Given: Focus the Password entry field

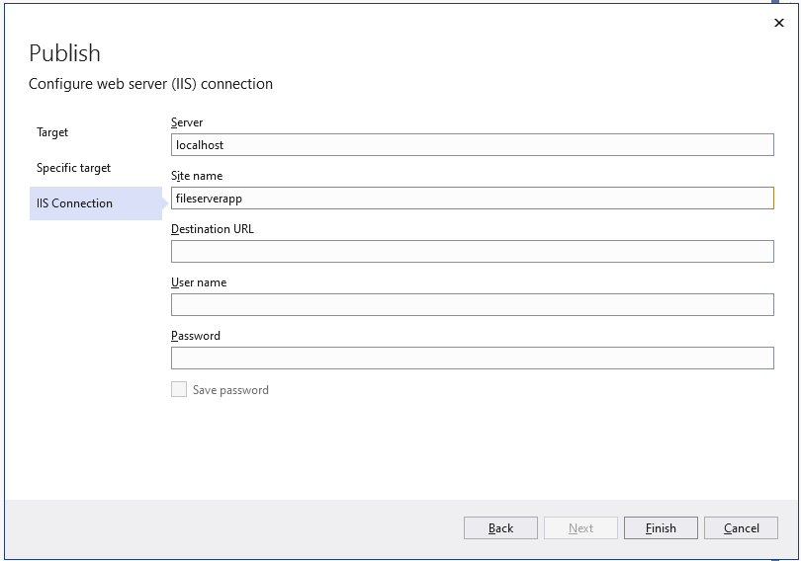Looking at the screenshot, I should pos(472,358).
